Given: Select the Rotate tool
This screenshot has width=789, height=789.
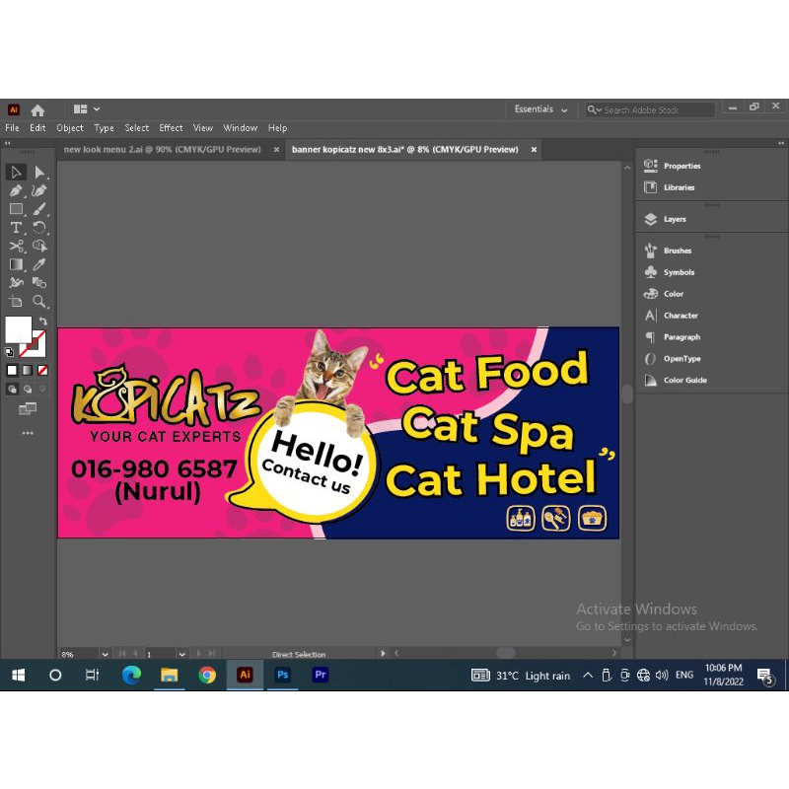Looking at the screenshot, I should tap(39, 228).
